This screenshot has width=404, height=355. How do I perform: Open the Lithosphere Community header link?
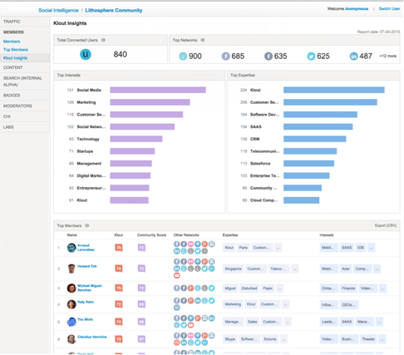tap(114, 11)
